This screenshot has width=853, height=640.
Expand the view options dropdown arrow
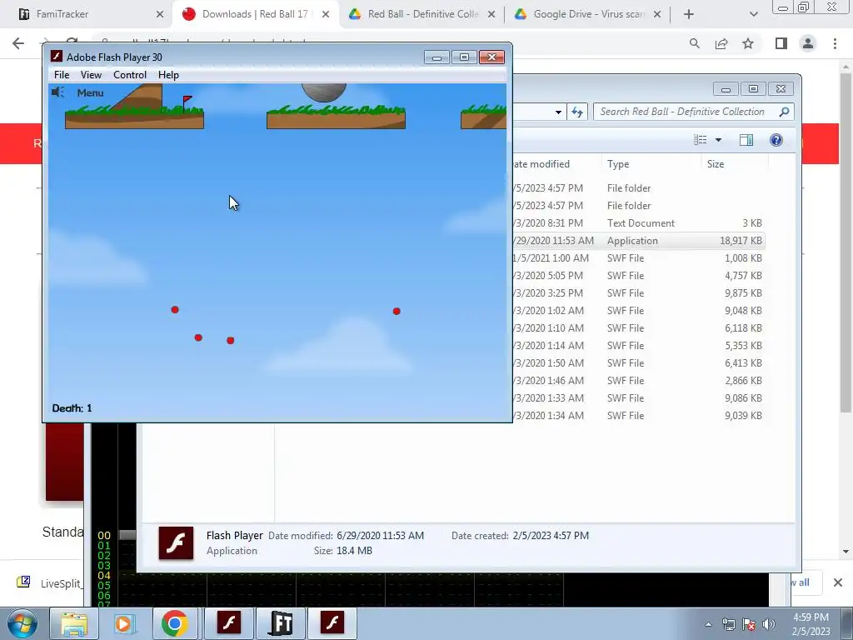click(718, 140)
